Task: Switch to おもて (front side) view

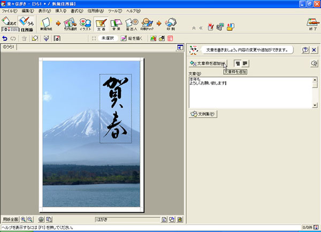Action: pos(9,23)
